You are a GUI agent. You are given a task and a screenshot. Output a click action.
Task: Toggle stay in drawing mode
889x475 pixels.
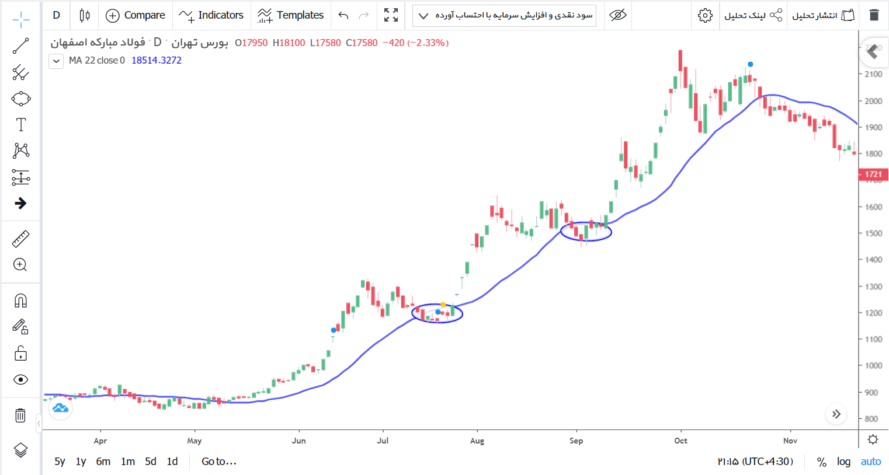click(x=20, y=327)
